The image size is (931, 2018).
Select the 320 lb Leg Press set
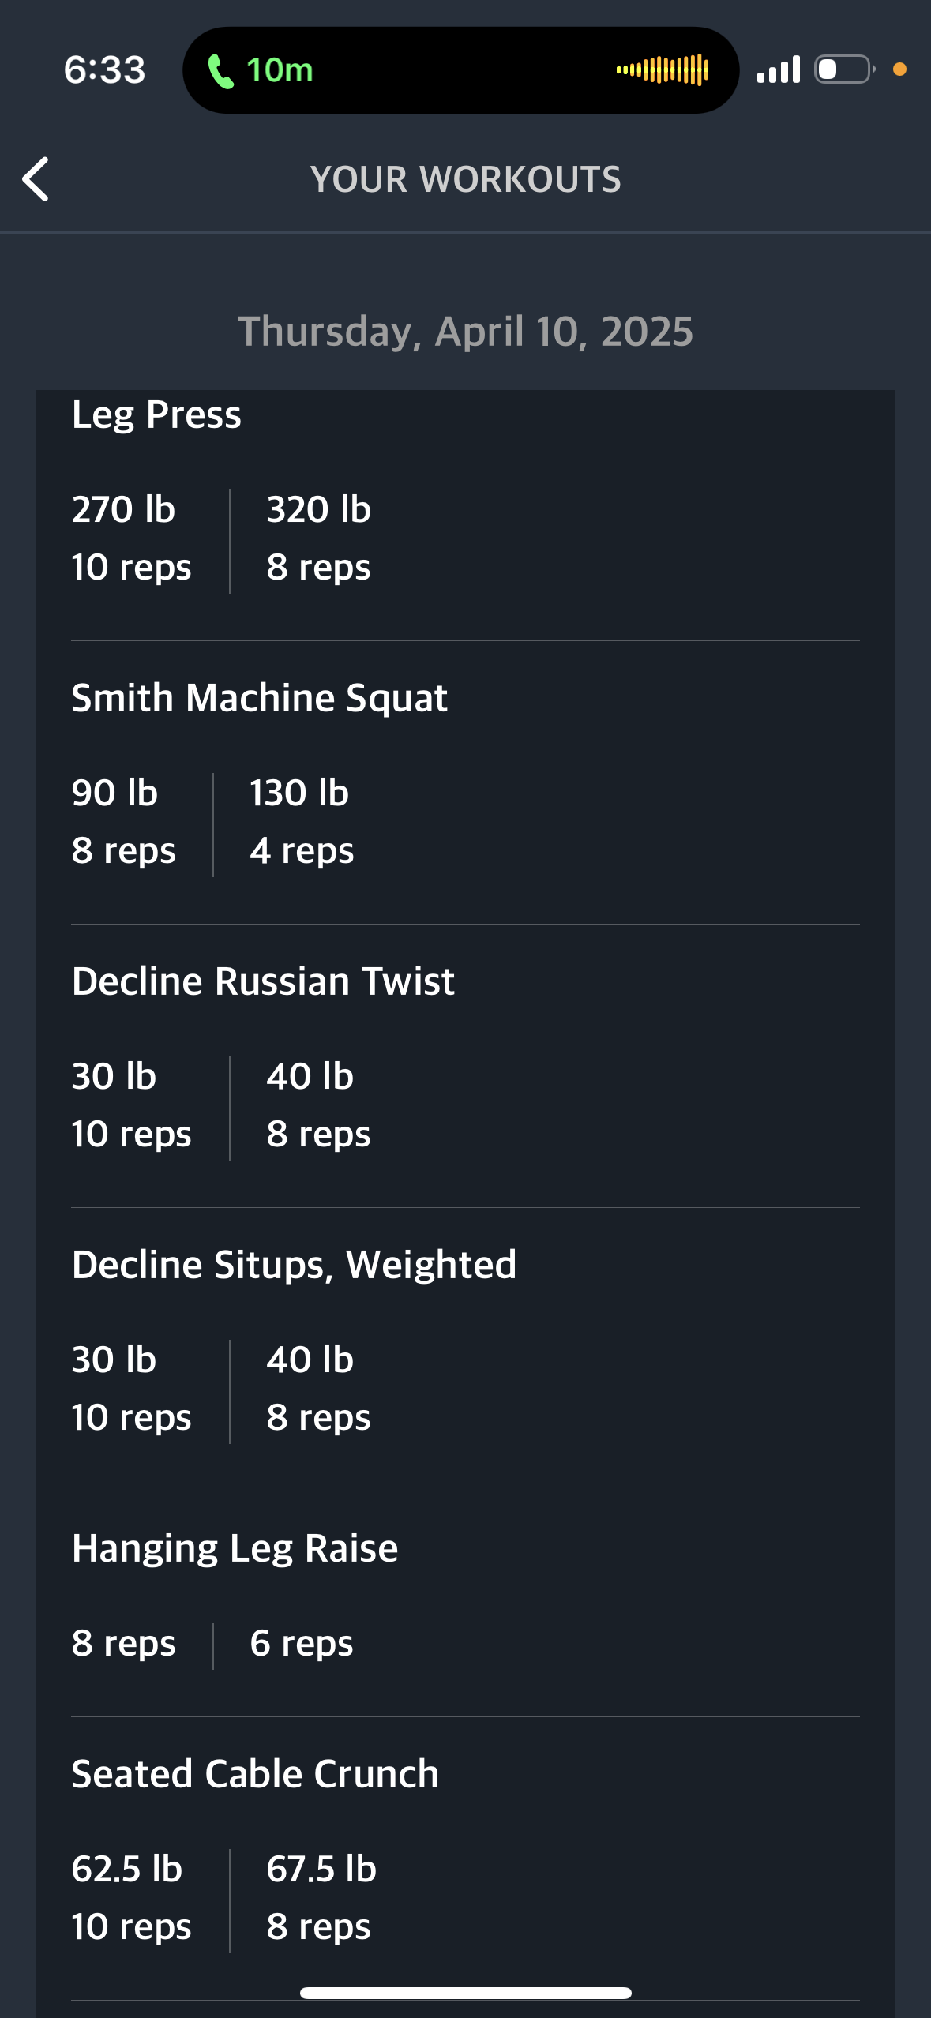pyautogui.click(x=318, y=538)
